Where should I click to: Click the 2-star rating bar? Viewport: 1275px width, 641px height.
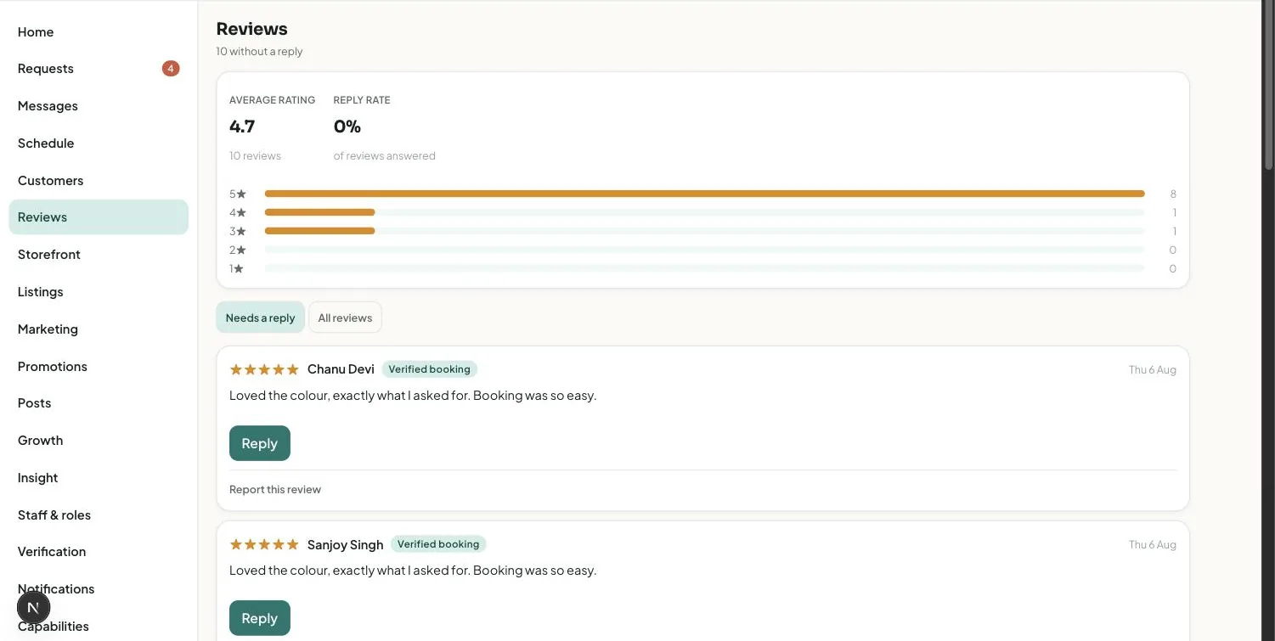[704, 250]
